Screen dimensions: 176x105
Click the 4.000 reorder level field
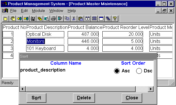[x=123, y=49]
